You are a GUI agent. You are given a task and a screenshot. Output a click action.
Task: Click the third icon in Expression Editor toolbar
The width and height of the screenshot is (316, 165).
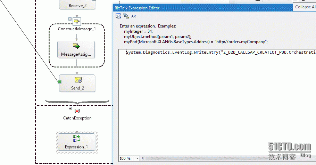[x=134, y=16]
